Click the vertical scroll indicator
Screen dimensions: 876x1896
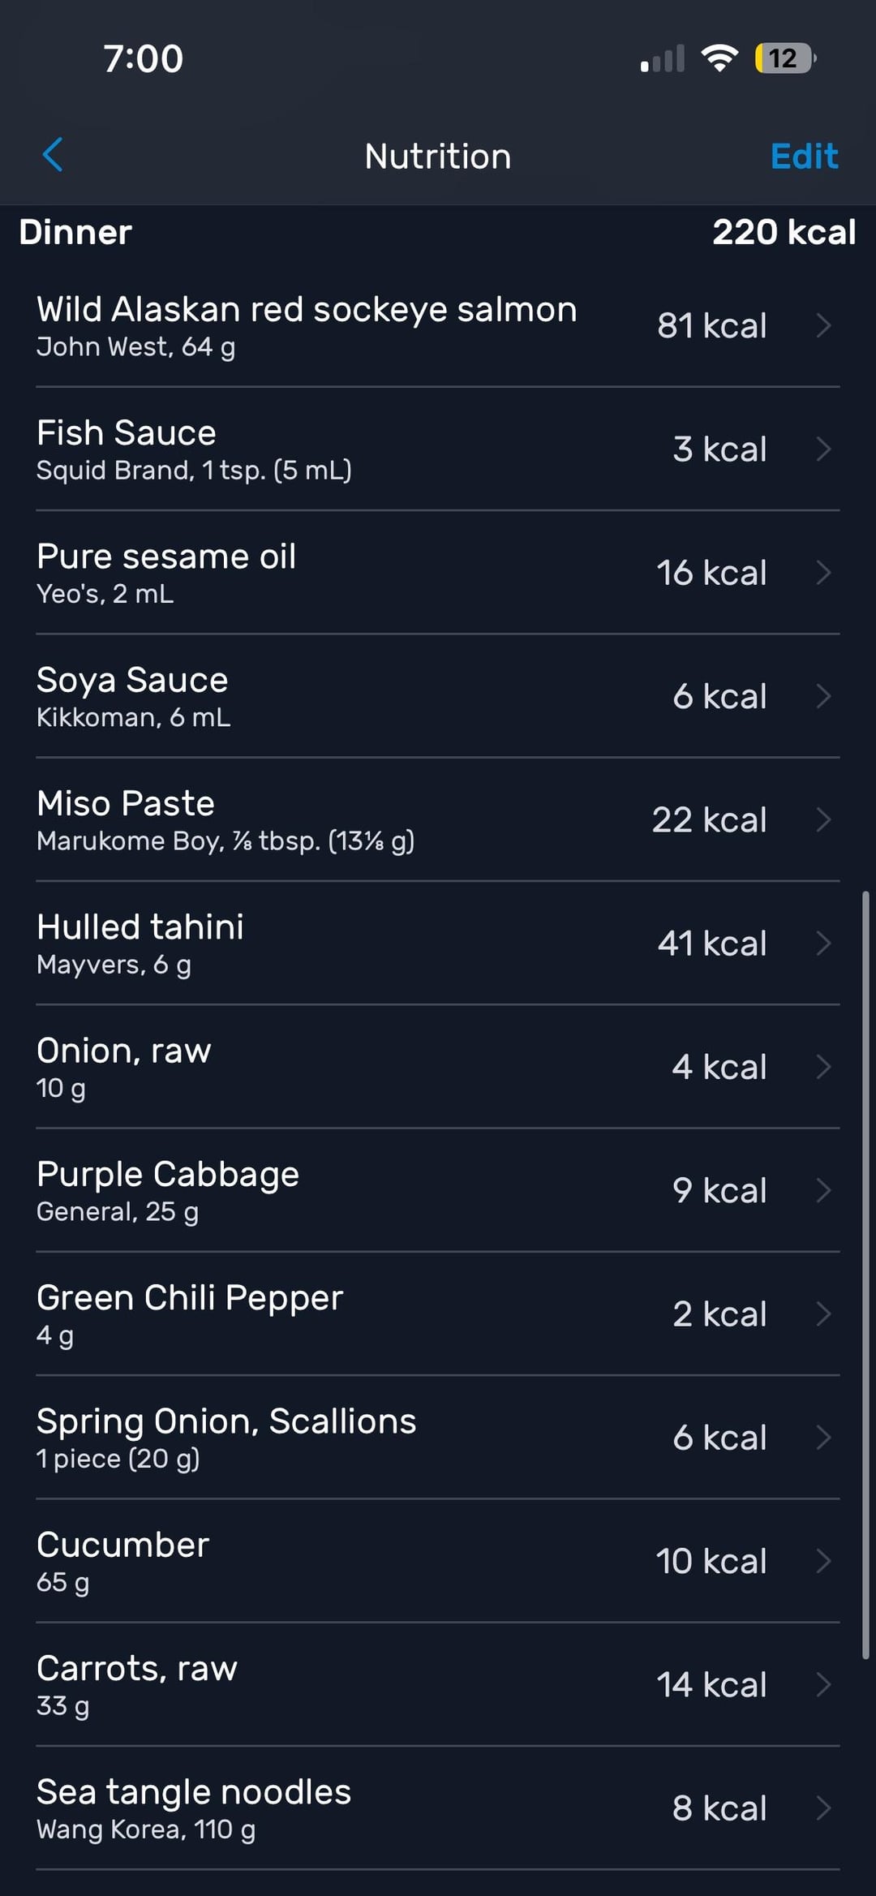pyautogui.click(x=865, y=1274)
